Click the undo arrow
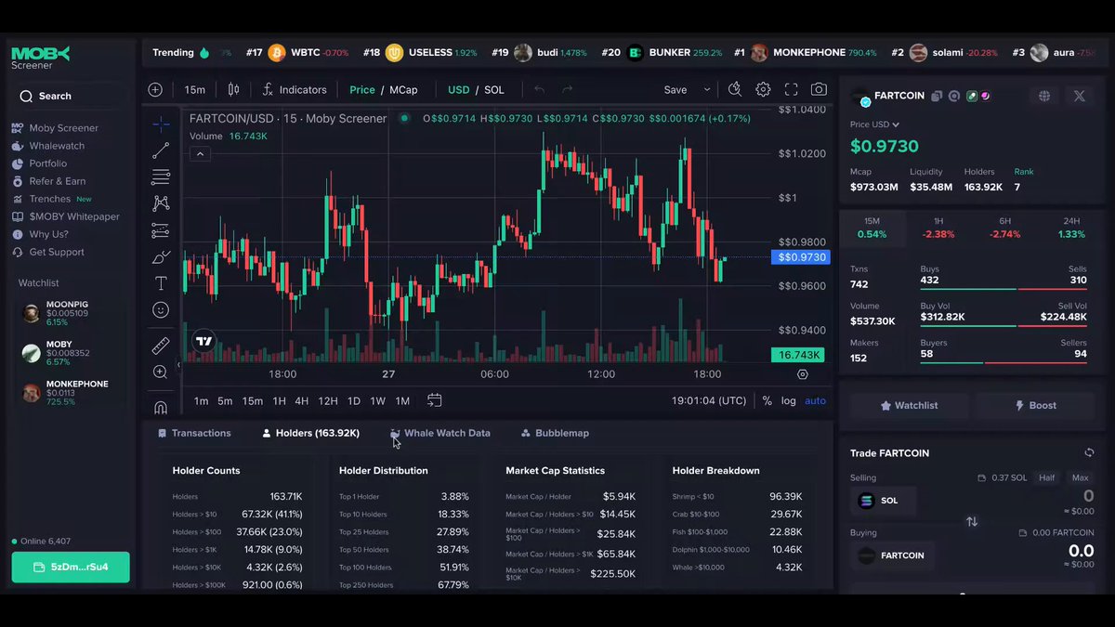This screenshot has width=1115, height=627. point(539,90)
